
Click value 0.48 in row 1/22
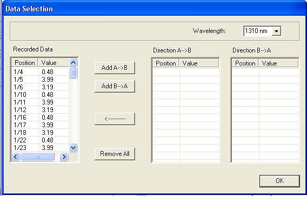click(48, 140)
